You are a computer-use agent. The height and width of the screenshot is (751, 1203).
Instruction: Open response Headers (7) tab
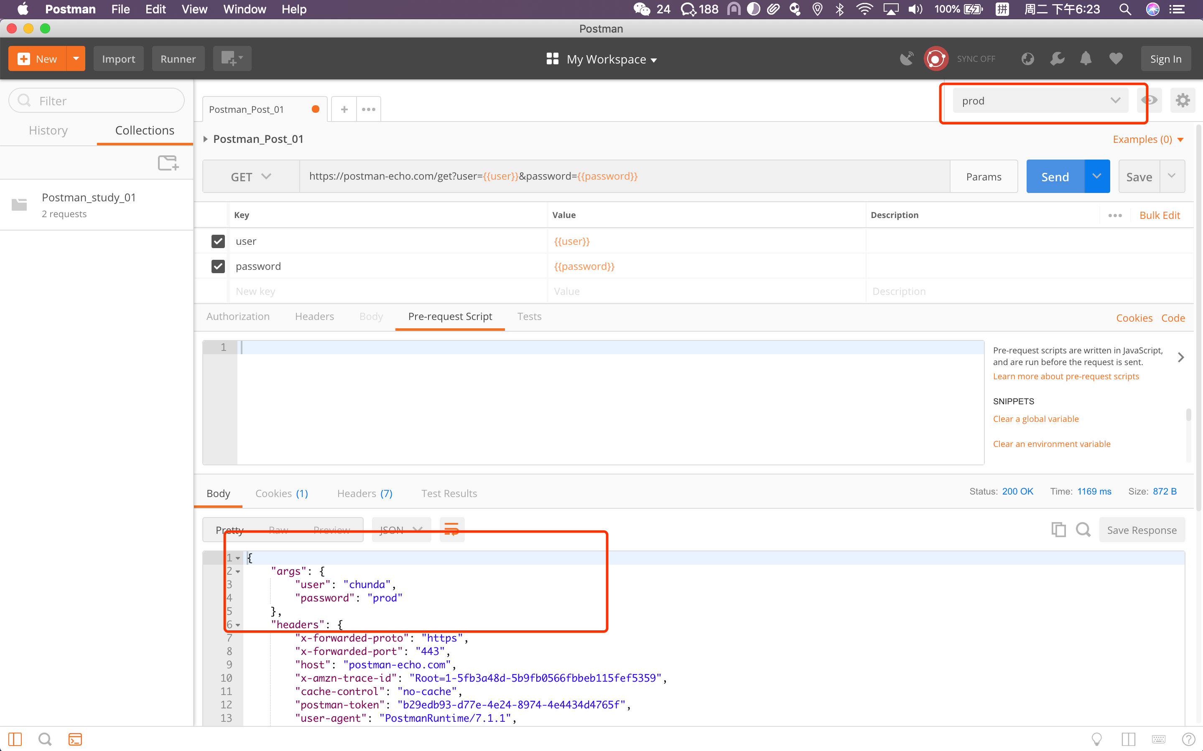pyautogui.click(x=365, y=493)
